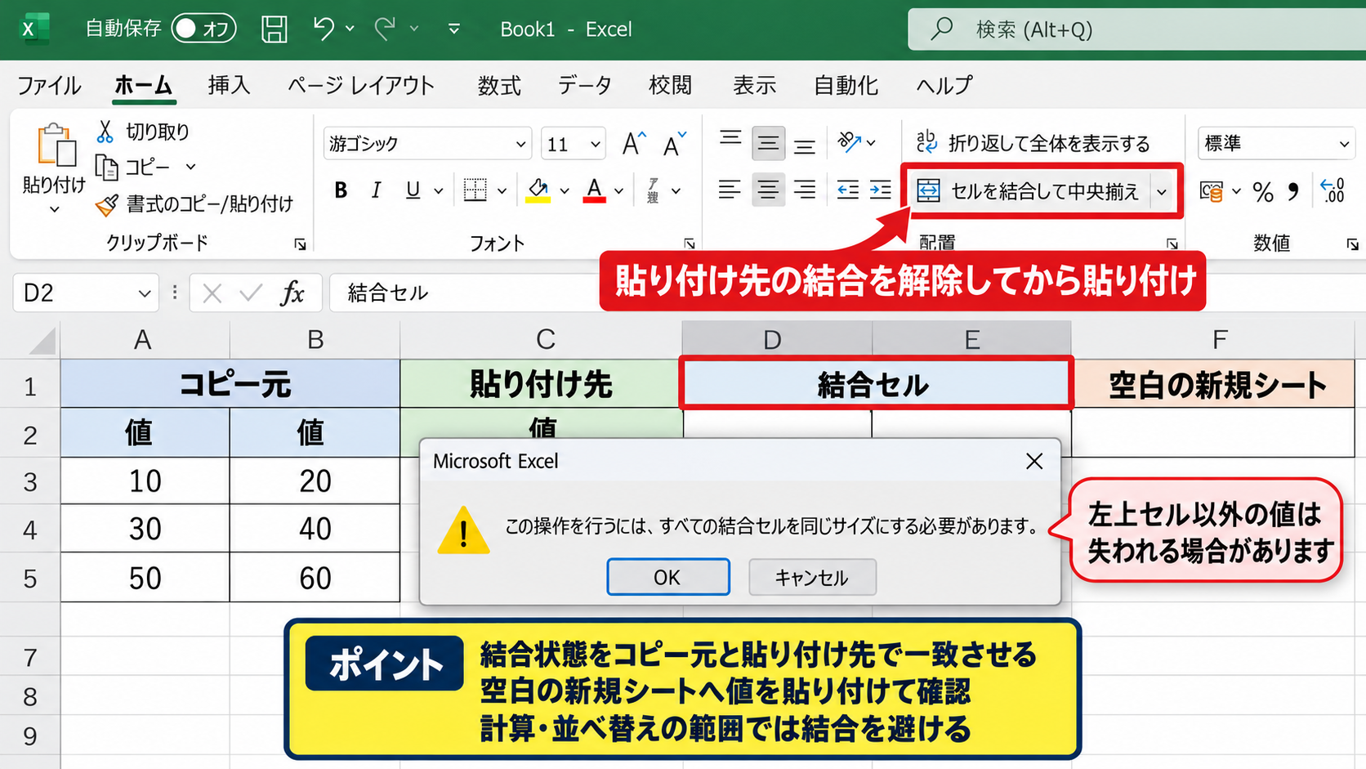
Task: Open the Quick Access Toolbar customize arrow
Action: 454,29
